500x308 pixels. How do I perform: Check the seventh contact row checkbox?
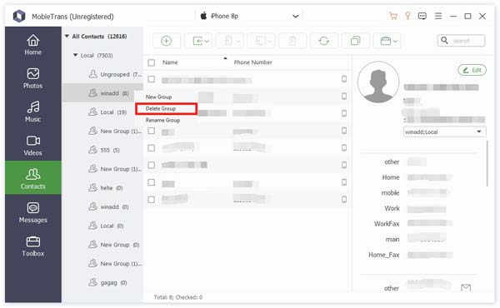click(x=151, y=182)
